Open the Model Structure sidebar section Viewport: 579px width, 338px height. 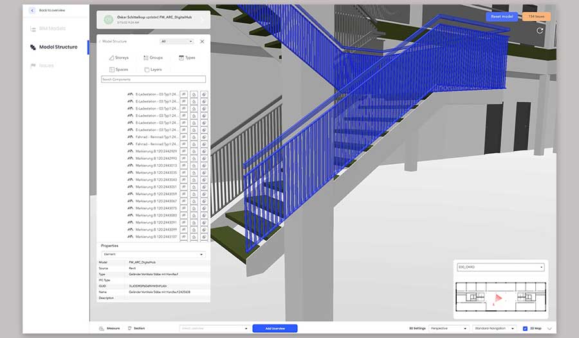(x=54, y=47)
